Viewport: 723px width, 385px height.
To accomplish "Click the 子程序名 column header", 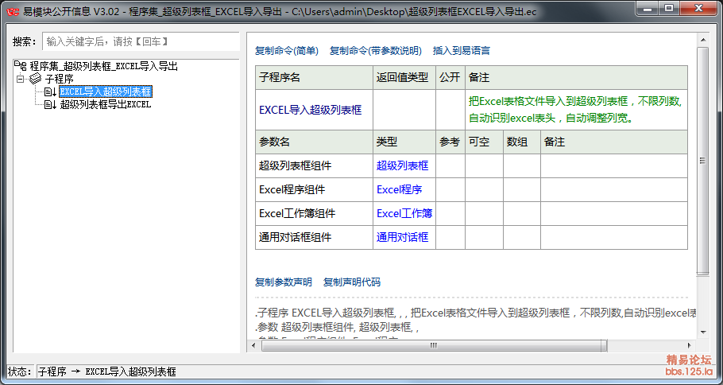I will pos(314,77).
